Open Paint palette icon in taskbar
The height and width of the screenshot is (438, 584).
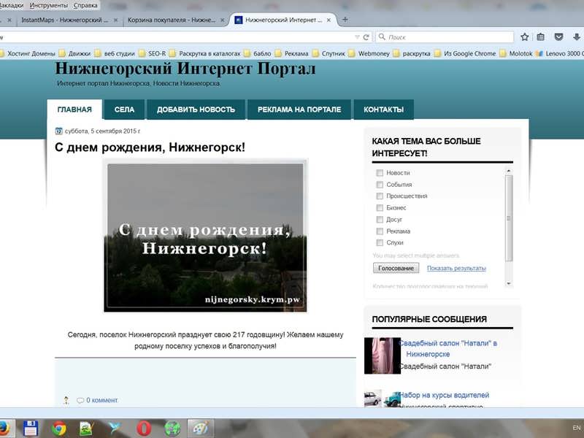200,429
